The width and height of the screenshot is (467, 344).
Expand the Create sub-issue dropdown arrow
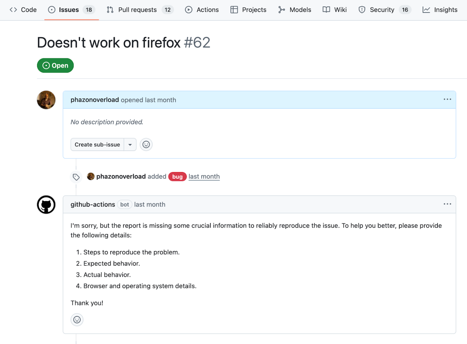130,144
